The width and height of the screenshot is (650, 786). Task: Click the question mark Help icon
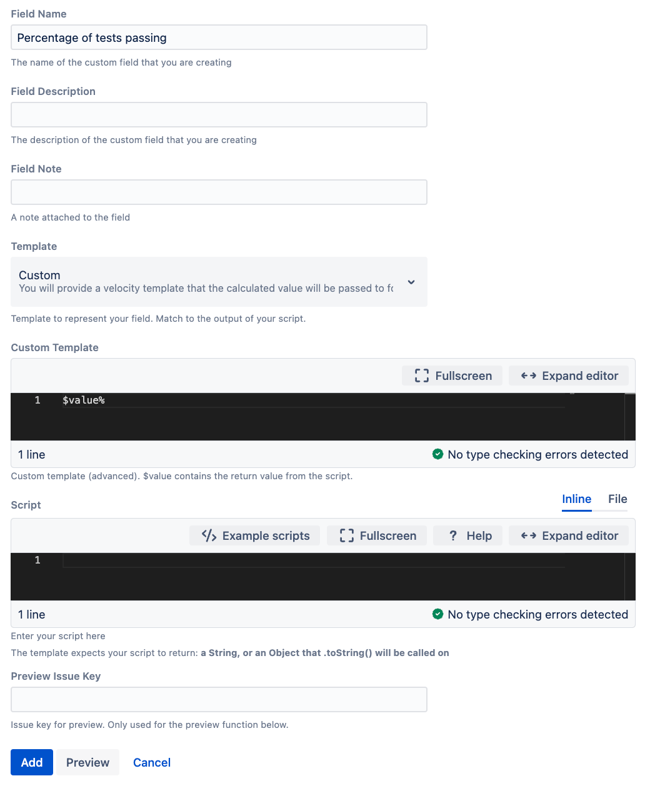[x=453, y=535]
